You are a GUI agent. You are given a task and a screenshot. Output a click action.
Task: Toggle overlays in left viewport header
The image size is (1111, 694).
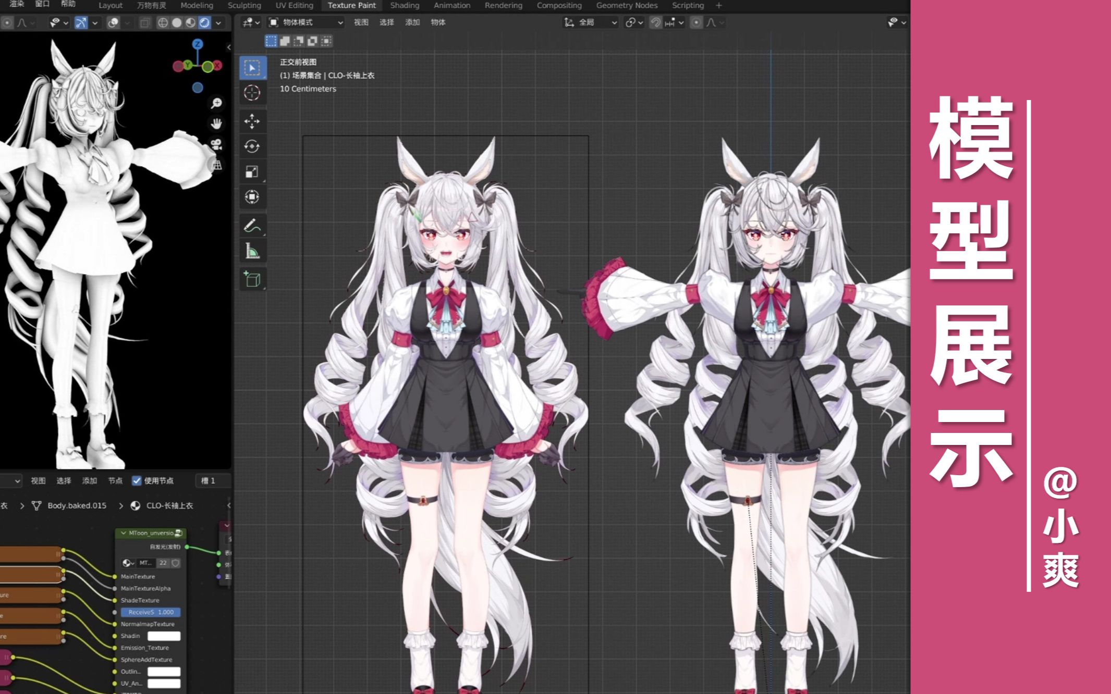(x=113, y=23)
